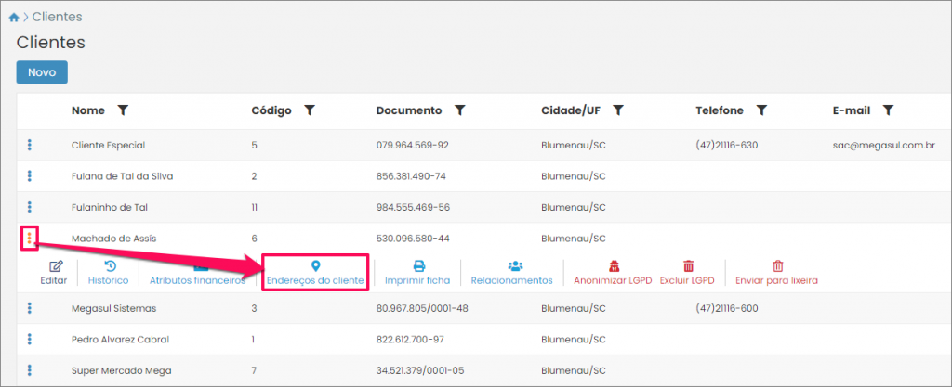Collapse the Machado de Assis actions menu
The width and height of the screenshot is (952, 387).
[x=30, y=239]
